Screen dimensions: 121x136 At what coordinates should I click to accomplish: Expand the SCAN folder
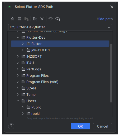(18, 88)
